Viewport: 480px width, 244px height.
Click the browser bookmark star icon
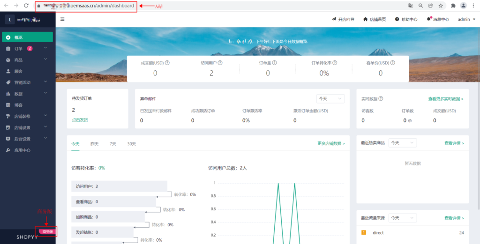point(441,6)
